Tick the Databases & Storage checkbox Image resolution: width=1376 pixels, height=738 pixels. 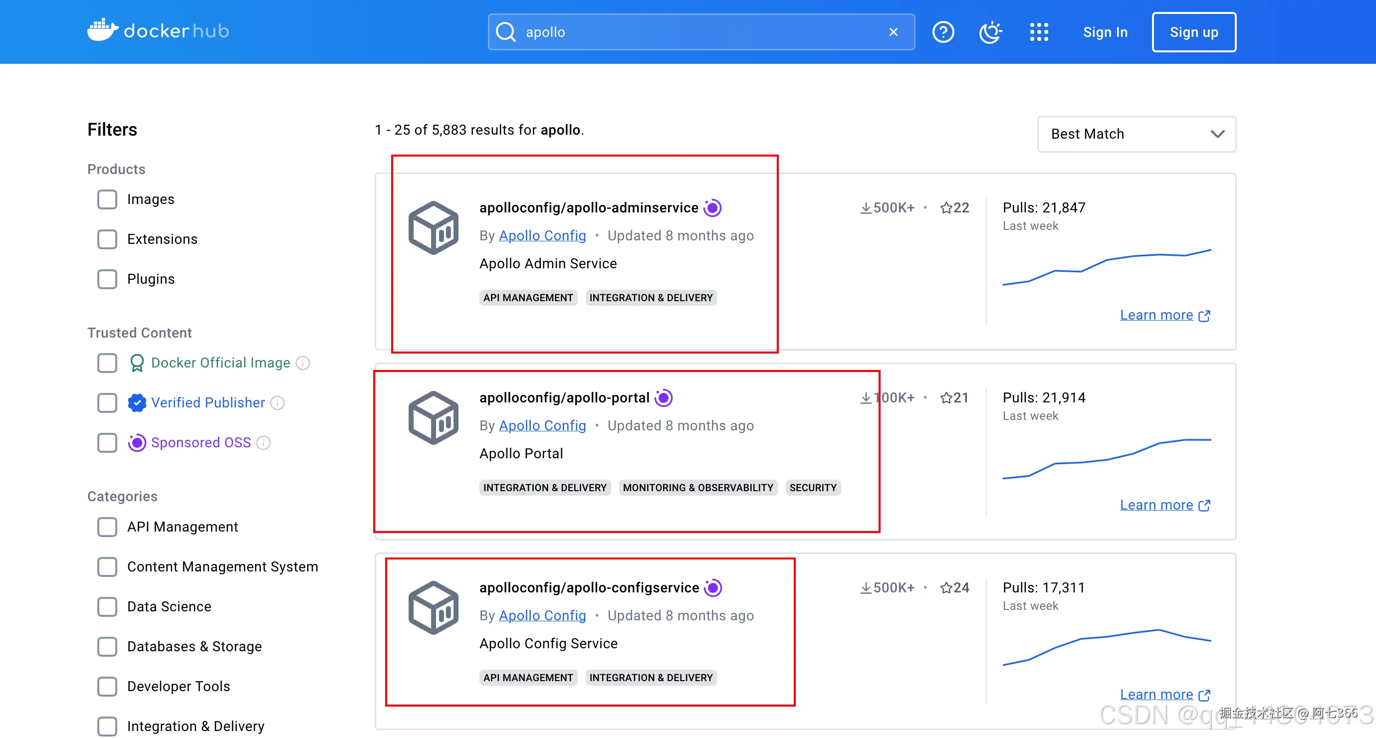coord(107,647)
